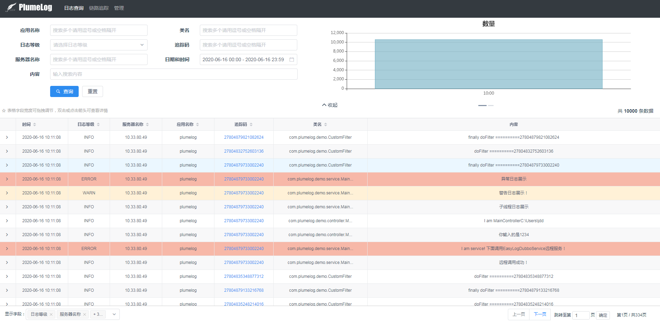Open the 链路追踪 navigation menu item
Screen dimensions: 660x322
coord(99,8)
